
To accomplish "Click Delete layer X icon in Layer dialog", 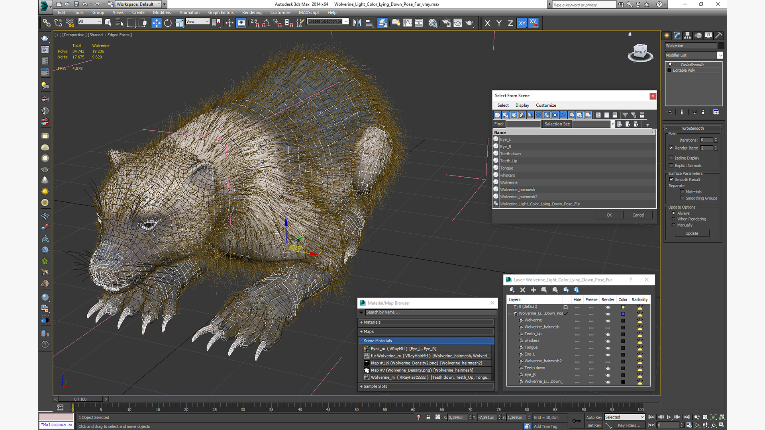I will pyautogui.click(x=523, y=290).
